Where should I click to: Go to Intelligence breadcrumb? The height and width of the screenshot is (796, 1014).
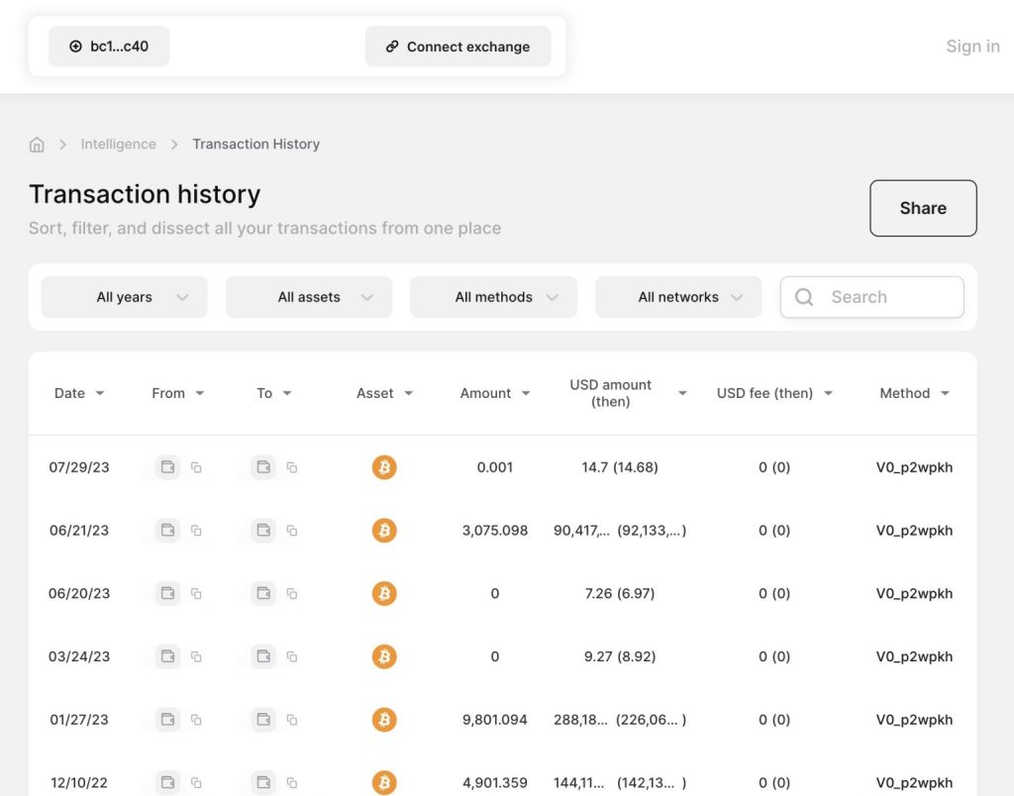[x=119, y=145]
